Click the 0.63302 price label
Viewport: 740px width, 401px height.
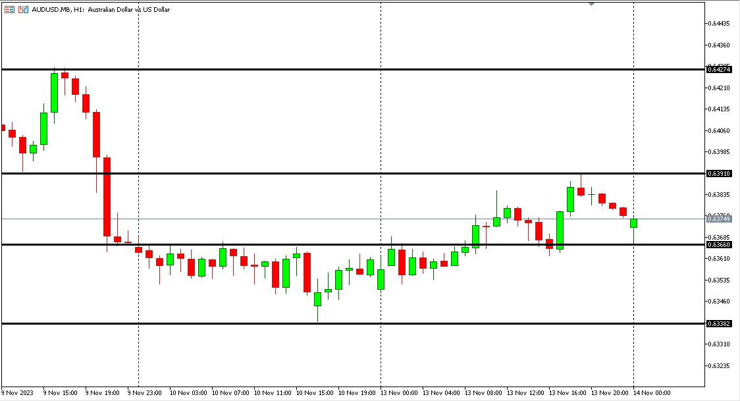[x=718, y=323]
